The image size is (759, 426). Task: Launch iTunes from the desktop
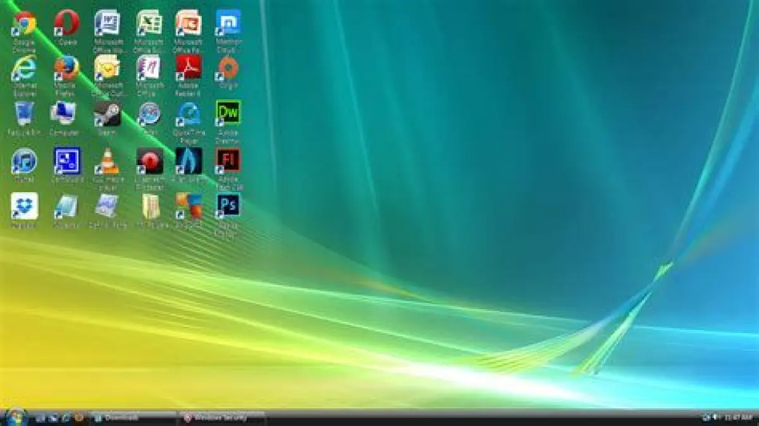(25, 162)
